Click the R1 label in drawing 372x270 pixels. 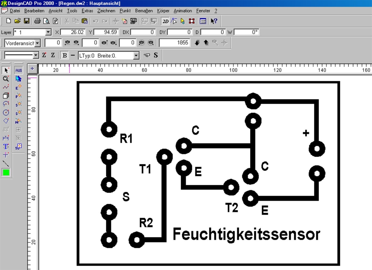point(126,139)
